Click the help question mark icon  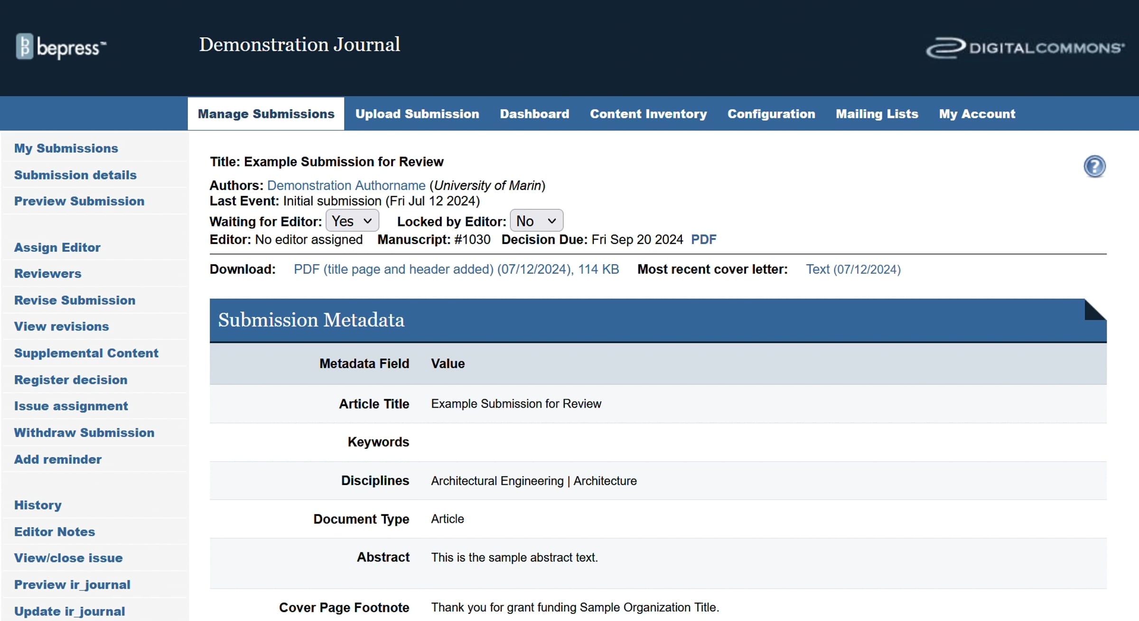(x=1094, y=166)
